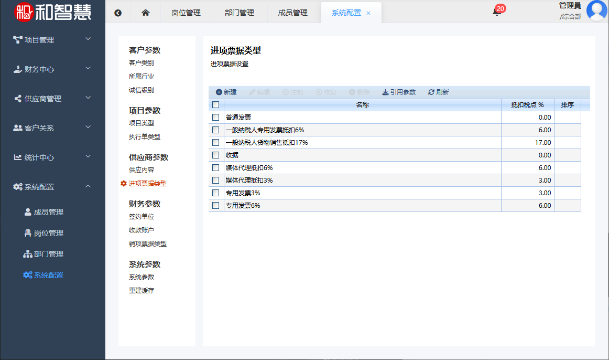Click the user avatar icon
Viewport: 609px width, 360px height.
point(596,10)
